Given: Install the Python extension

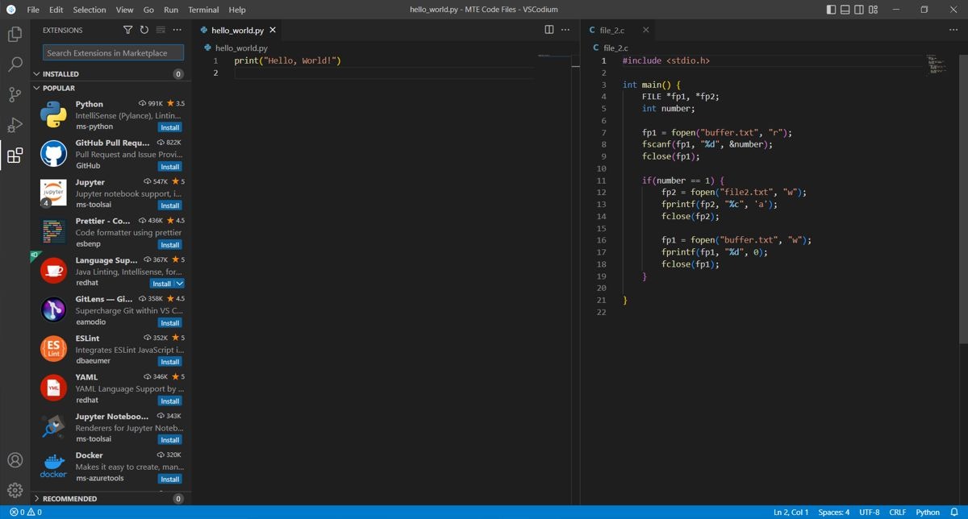Looking at the screenshot, I should point(169,127).
